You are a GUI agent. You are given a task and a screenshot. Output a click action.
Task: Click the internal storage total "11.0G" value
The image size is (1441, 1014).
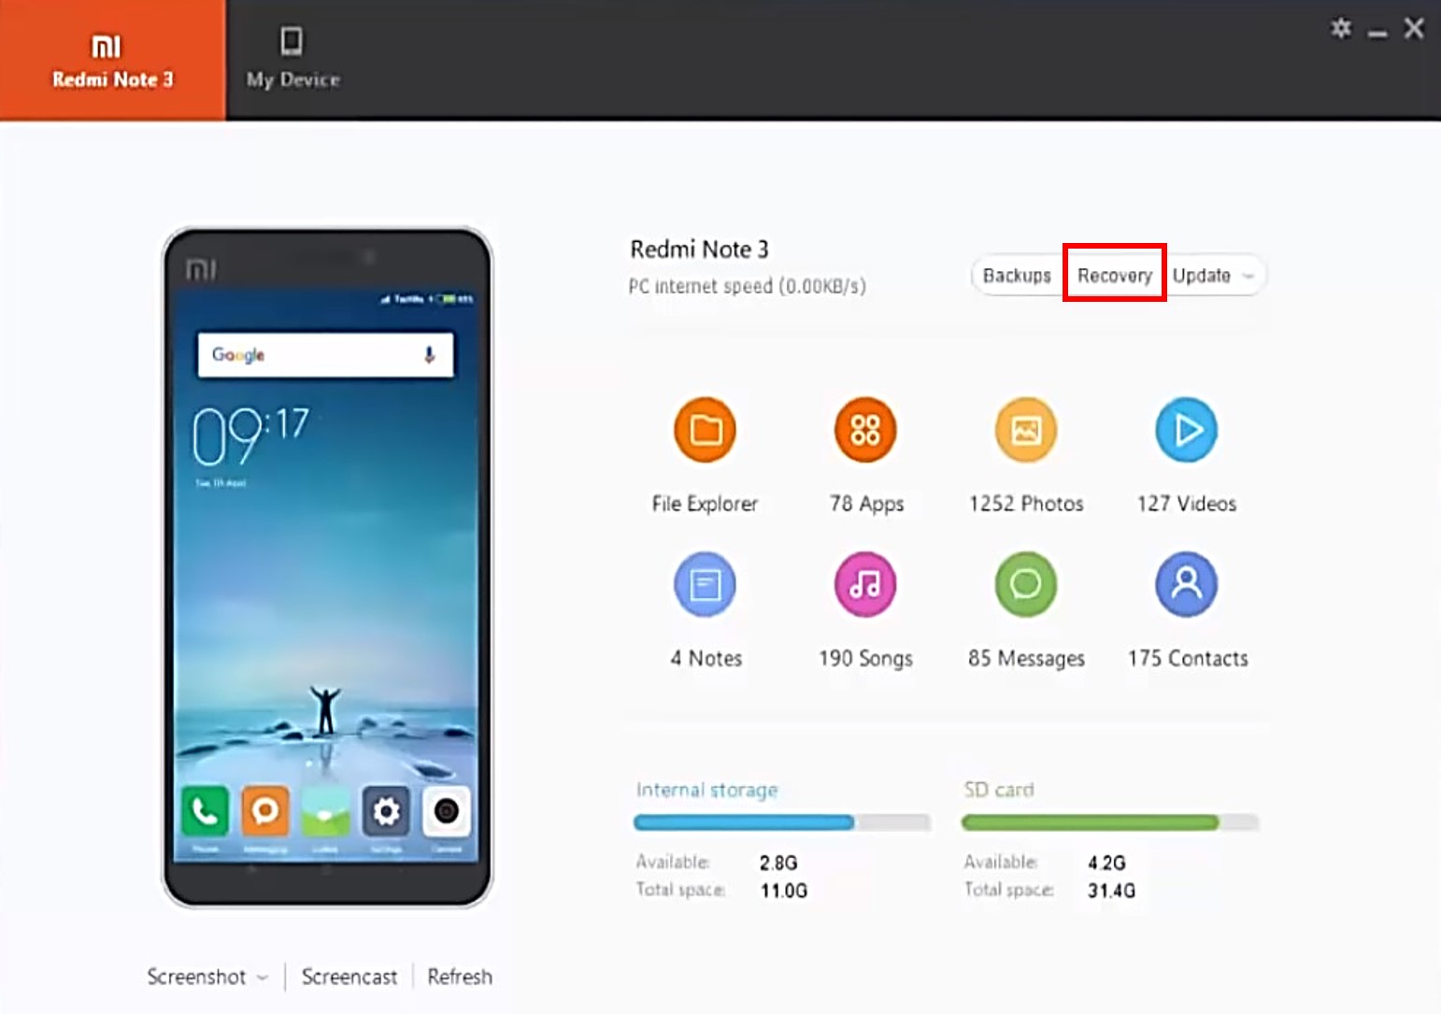pyautogui.click(x=783, y=891)
